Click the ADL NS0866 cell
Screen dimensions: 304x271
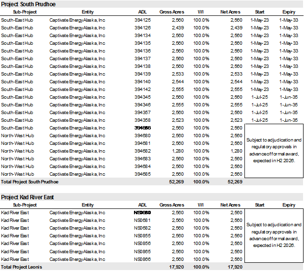(143, 259)
